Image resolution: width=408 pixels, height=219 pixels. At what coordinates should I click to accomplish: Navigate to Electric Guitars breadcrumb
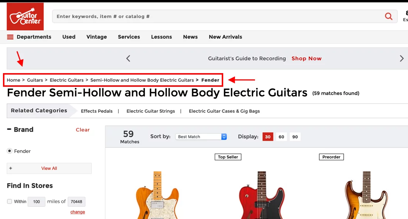point(67,80)
